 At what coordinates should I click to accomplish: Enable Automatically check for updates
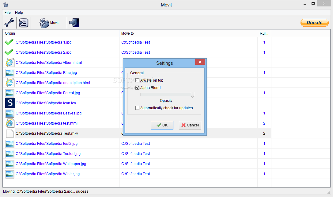(138, 108)
